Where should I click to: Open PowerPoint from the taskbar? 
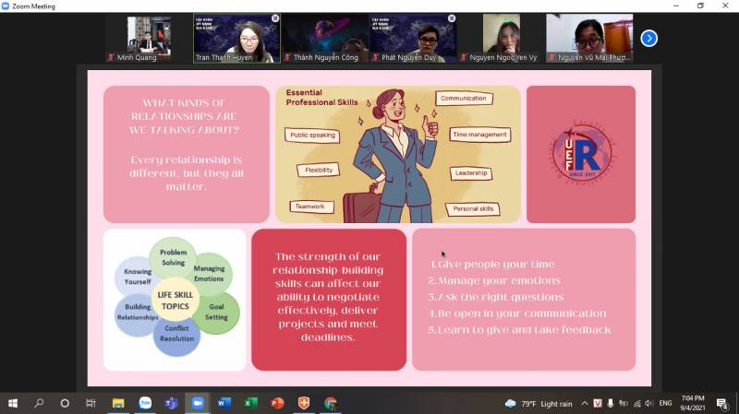[x=277, y=403]
